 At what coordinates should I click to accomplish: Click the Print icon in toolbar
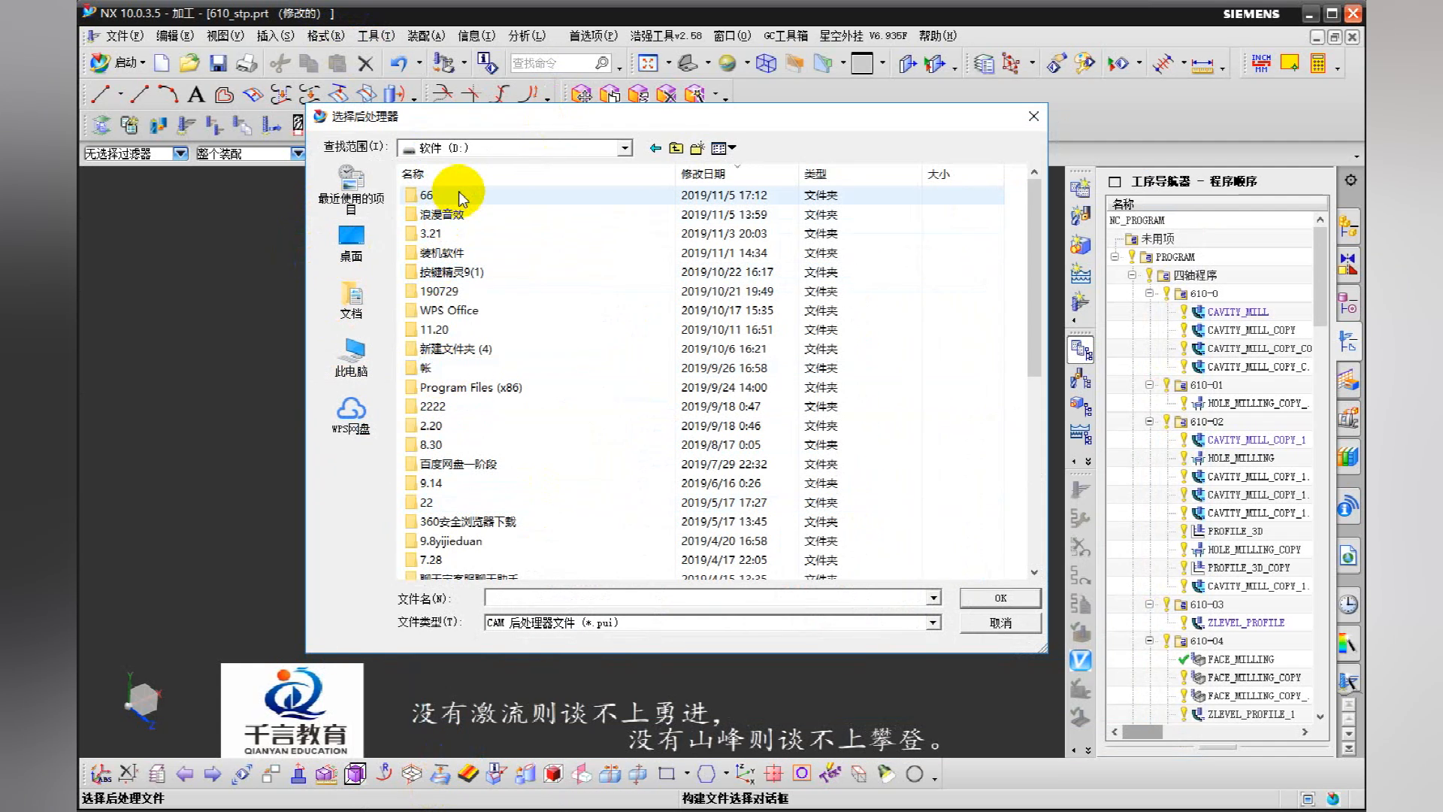tap(247, 64)
